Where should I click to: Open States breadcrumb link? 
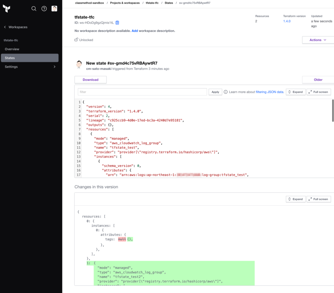coord(169,3)
